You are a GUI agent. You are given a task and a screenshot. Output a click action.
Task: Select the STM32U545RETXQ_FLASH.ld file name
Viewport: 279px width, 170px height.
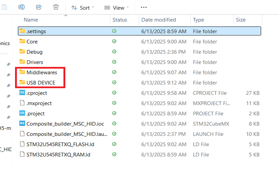tap(60, 144)
